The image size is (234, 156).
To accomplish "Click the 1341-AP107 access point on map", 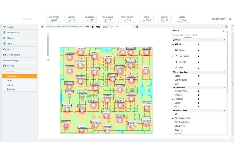I will pos(113,79).
